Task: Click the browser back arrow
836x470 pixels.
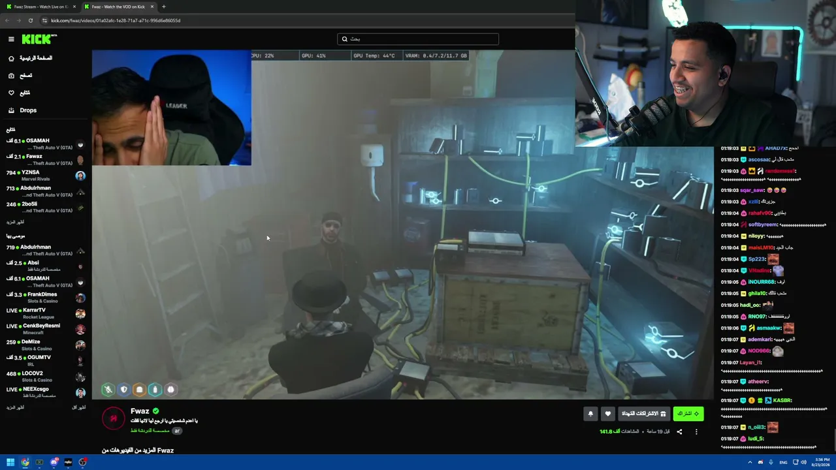Action: click(x=7, y=20)
